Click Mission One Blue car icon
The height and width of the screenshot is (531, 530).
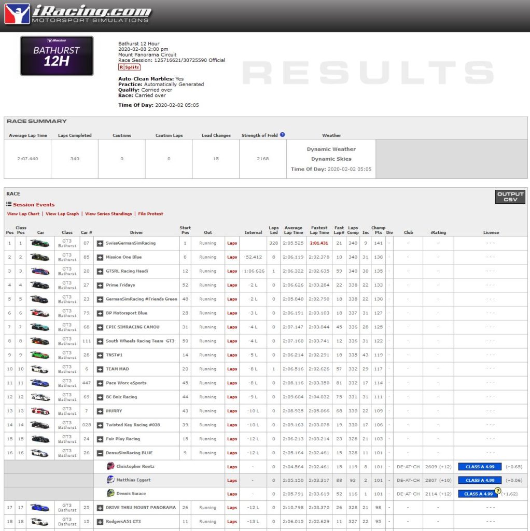[40, 257]
